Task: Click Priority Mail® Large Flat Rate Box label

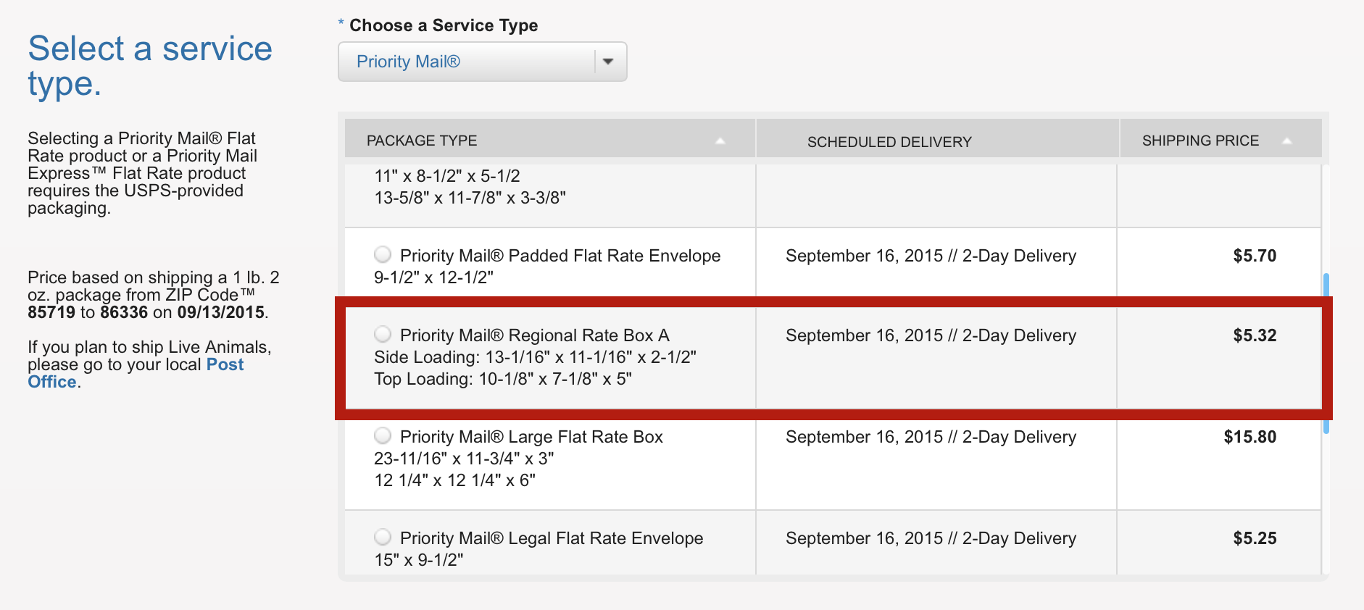Action: (x=531, y=437)
